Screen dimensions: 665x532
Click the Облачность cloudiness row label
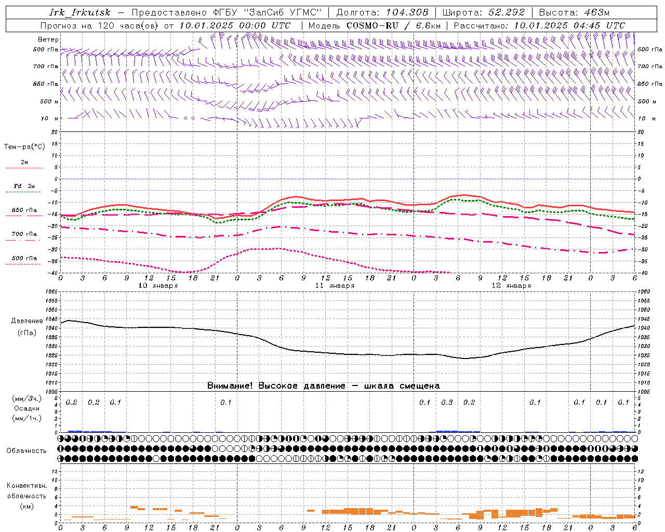point(26,450)
